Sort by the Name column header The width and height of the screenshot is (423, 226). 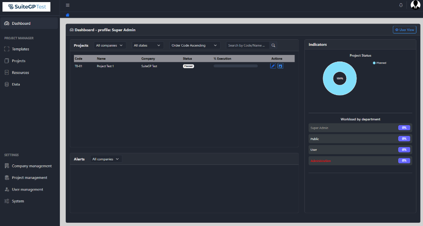(101, 59)
